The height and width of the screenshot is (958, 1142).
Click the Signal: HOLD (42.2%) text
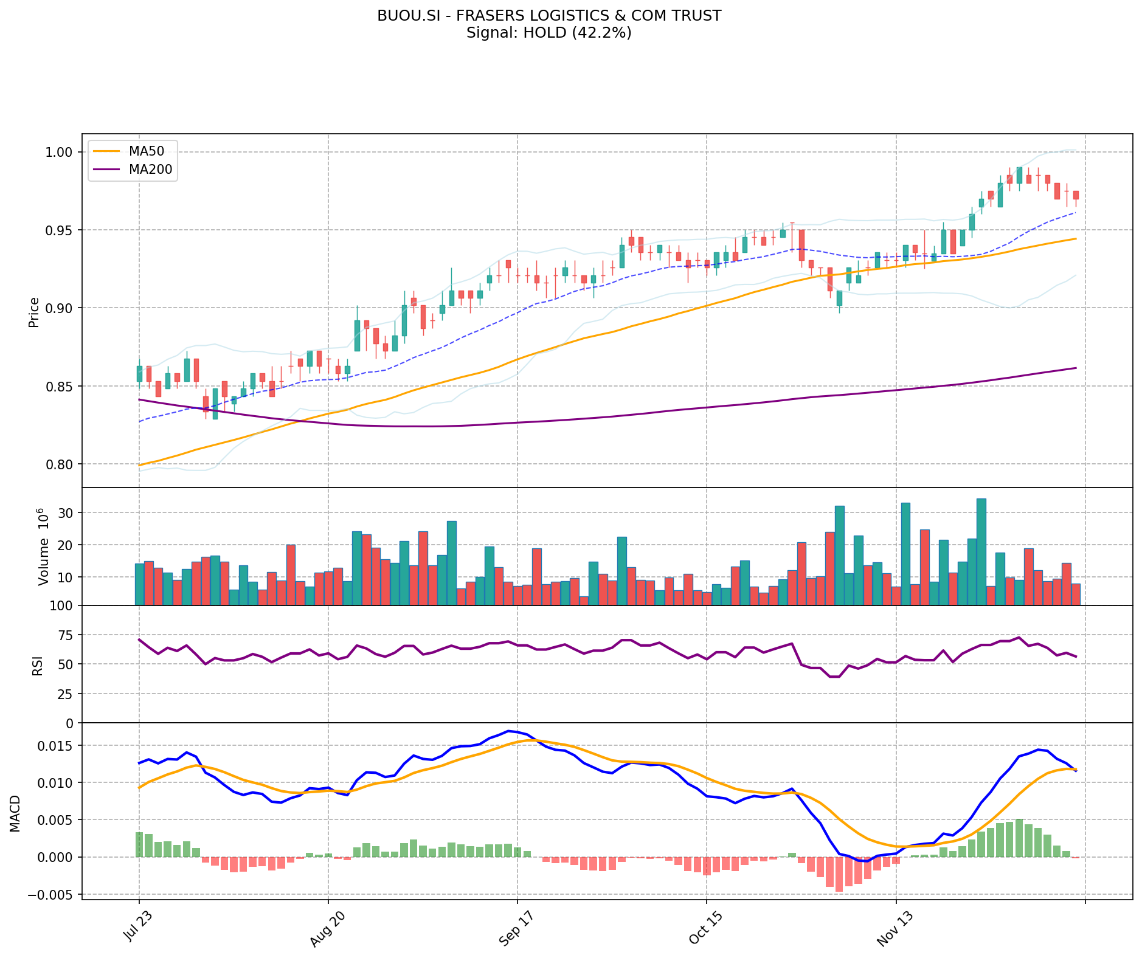(x=549, y=33)
